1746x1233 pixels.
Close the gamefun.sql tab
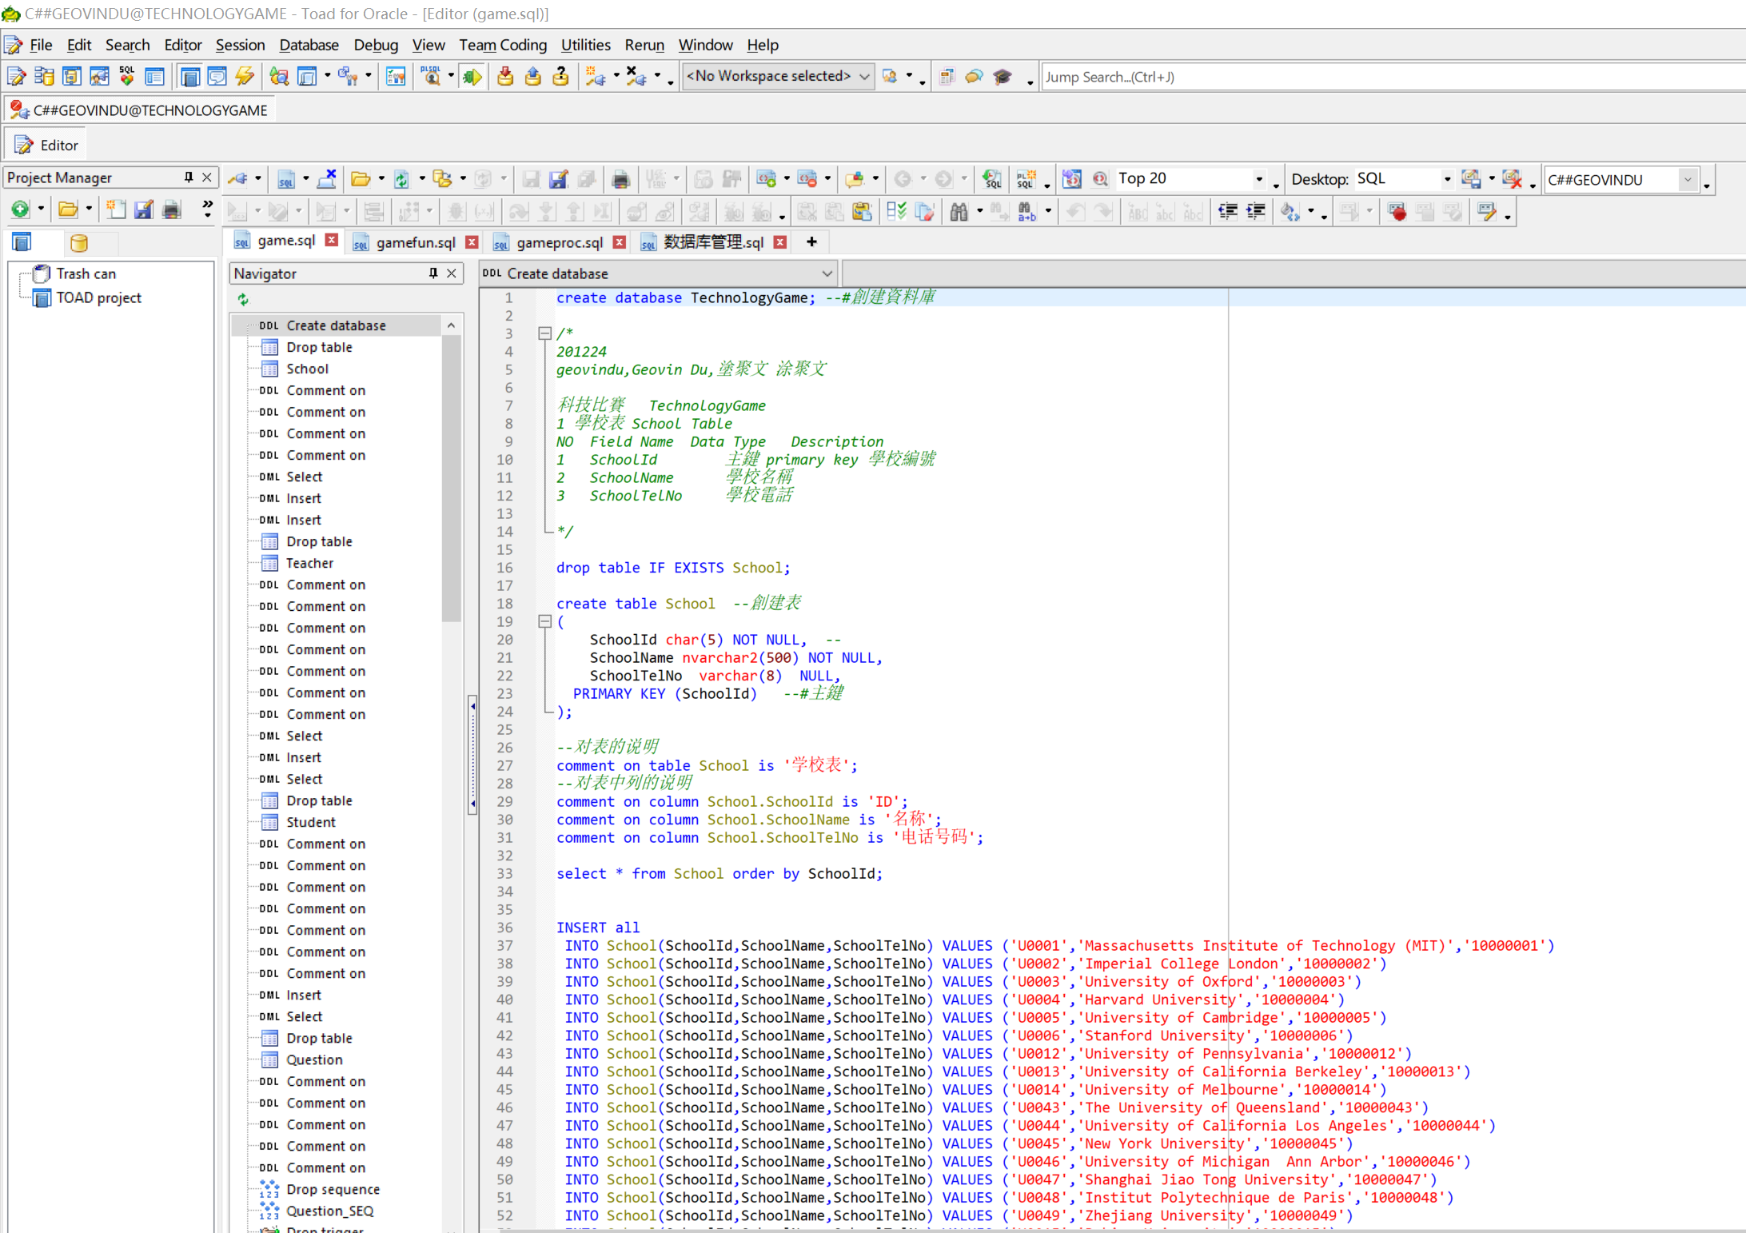point(472,242)
